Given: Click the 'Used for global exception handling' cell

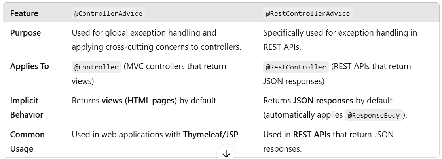Looking at the screenshot, I should [160, 39].
